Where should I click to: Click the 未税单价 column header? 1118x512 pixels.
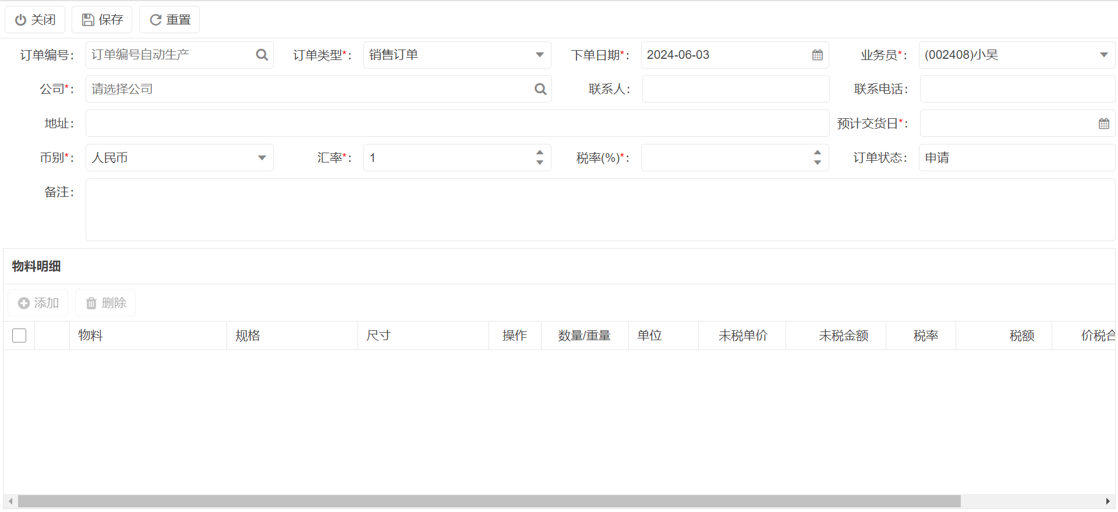coord(742,336)
